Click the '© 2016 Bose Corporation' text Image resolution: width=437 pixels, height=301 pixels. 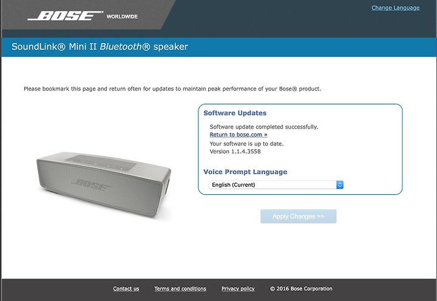click(301, 289)
